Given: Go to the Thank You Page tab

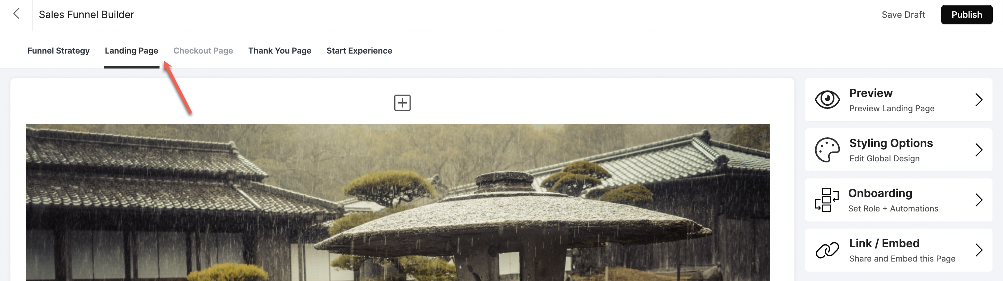Looking at the screenshot, I should pos(280,50).
